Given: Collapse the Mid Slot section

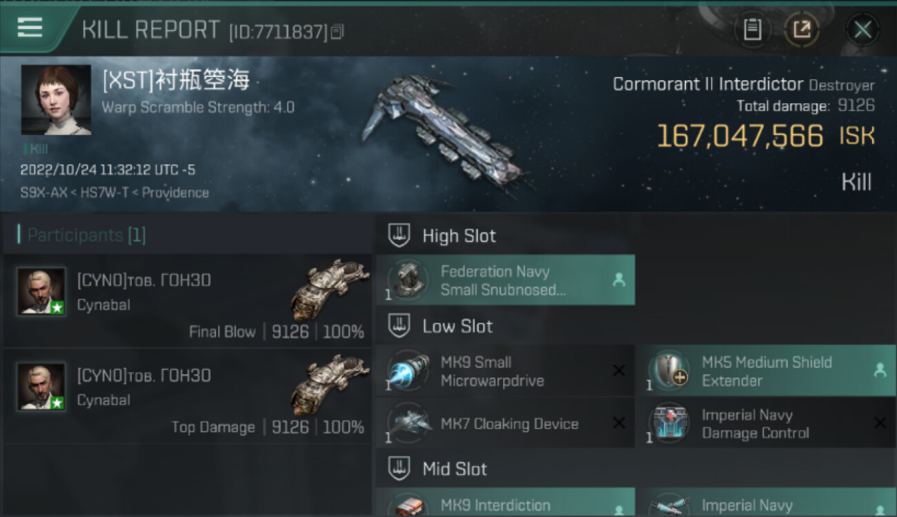Looking at the screenshot, I should click(x=399, y=469).
